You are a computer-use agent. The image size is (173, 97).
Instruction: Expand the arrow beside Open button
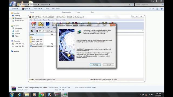tap(29, 9)
